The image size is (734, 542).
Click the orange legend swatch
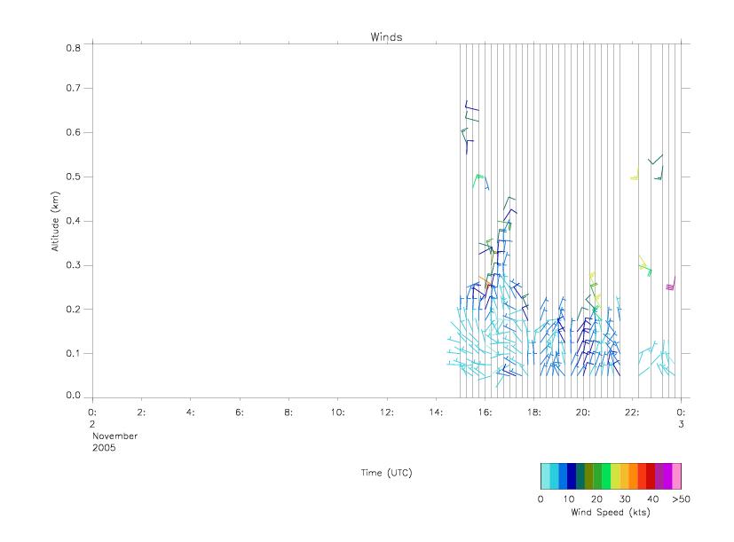click(633, 476)
